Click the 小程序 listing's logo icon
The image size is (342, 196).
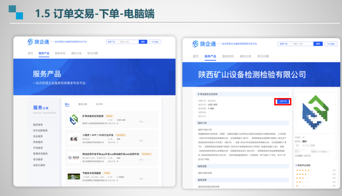pos(74,139)
